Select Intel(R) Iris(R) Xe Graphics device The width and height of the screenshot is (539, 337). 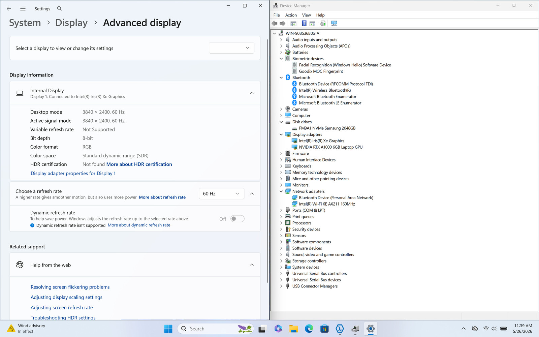(321, 141)
